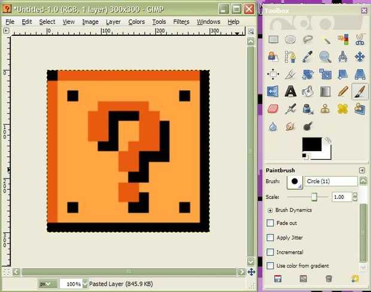Select the Text tool

click(x=290, y=91)
